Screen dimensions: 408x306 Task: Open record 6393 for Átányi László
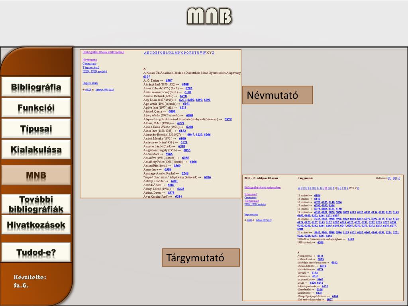180,189
